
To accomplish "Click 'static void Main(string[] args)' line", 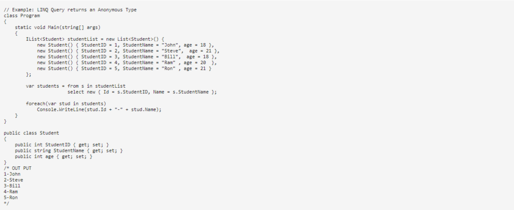I will [58, 28].
